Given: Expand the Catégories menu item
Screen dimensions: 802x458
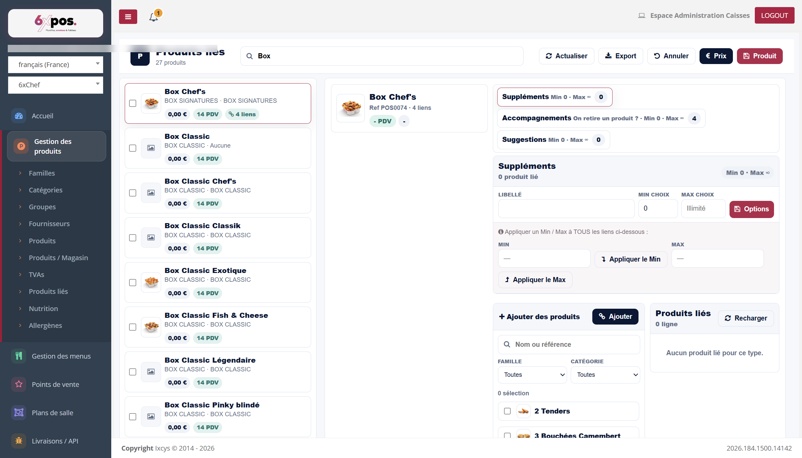Looking at the screenshot, I should [x=46, y=190].
